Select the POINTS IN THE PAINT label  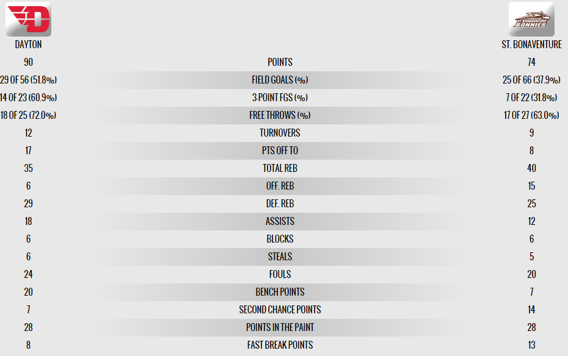[x=280, y=327]
